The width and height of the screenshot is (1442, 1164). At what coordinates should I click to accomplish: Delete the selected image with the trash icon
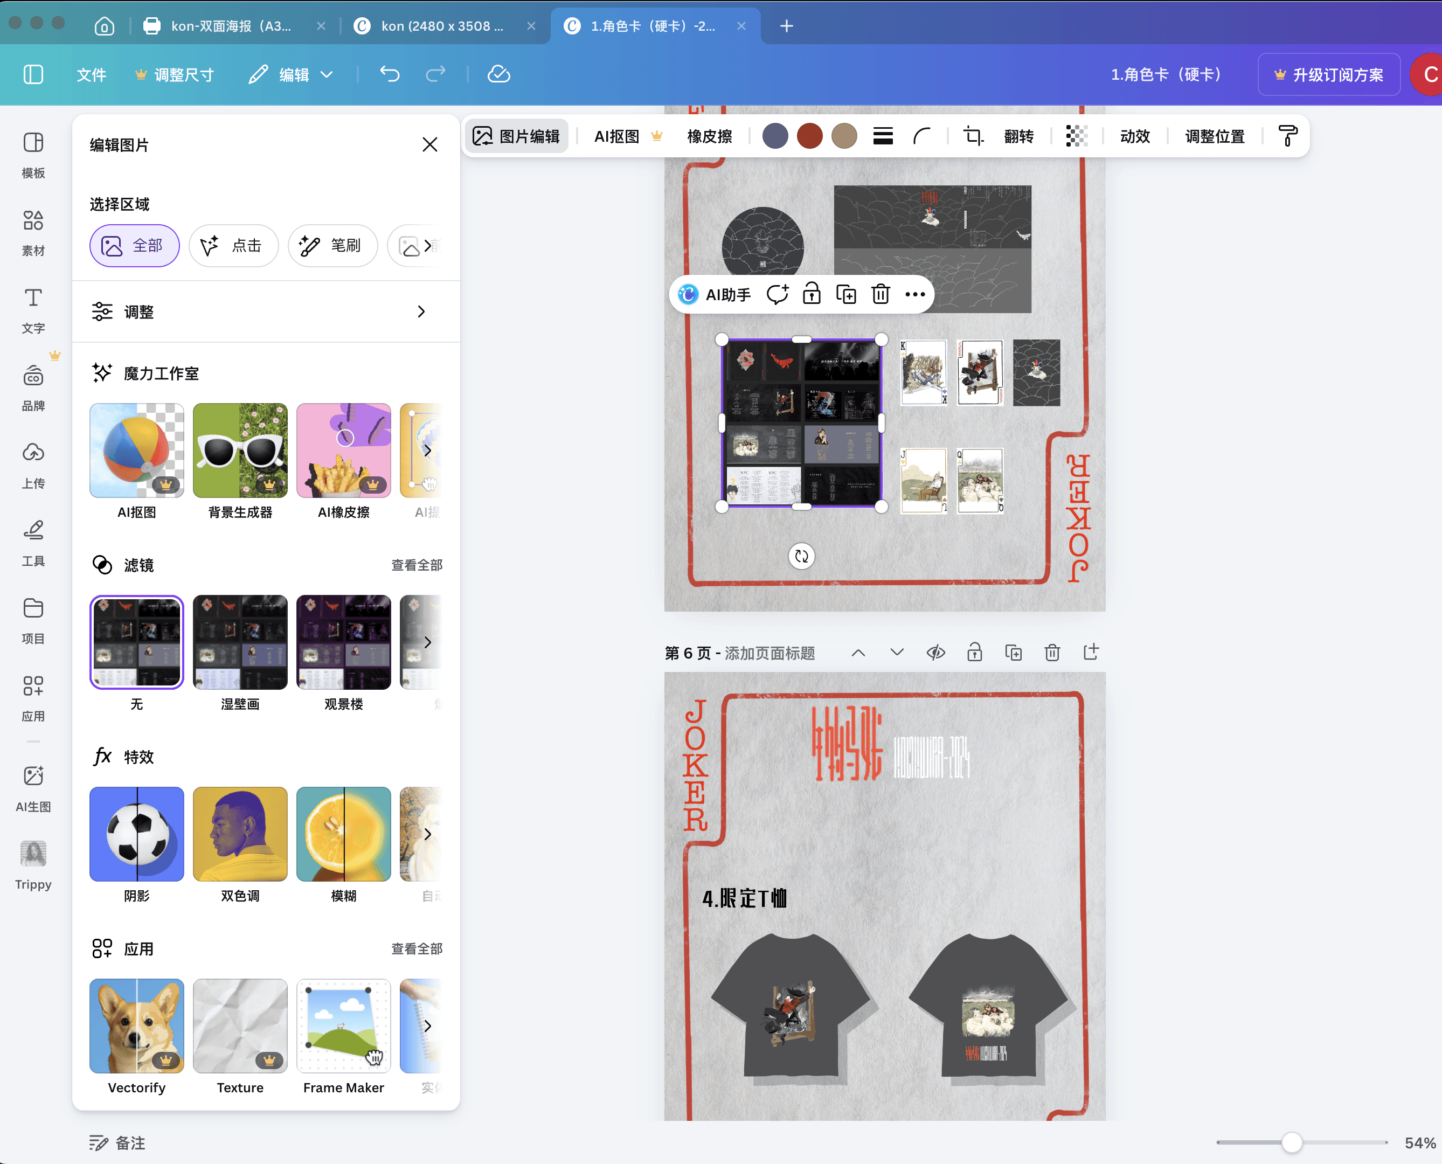[880, 294]
